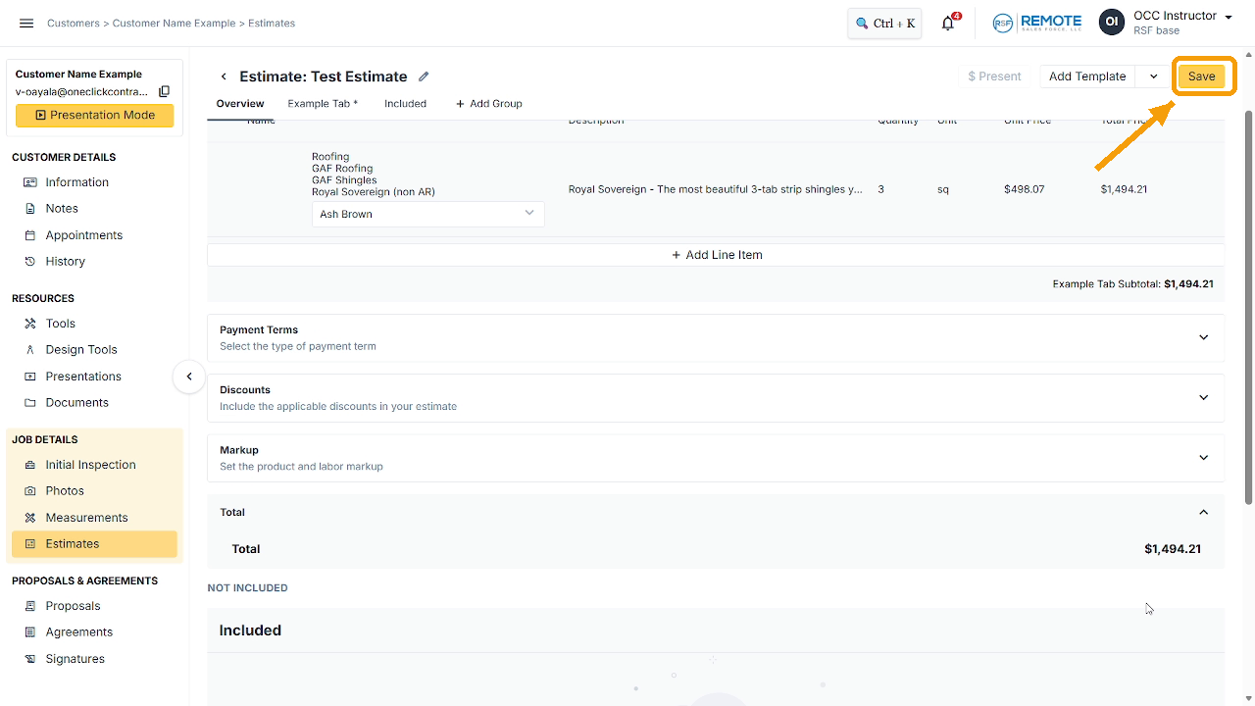Add a new group tab
The width and height of the screenshot is (1255, 706).
pos(488,103)
